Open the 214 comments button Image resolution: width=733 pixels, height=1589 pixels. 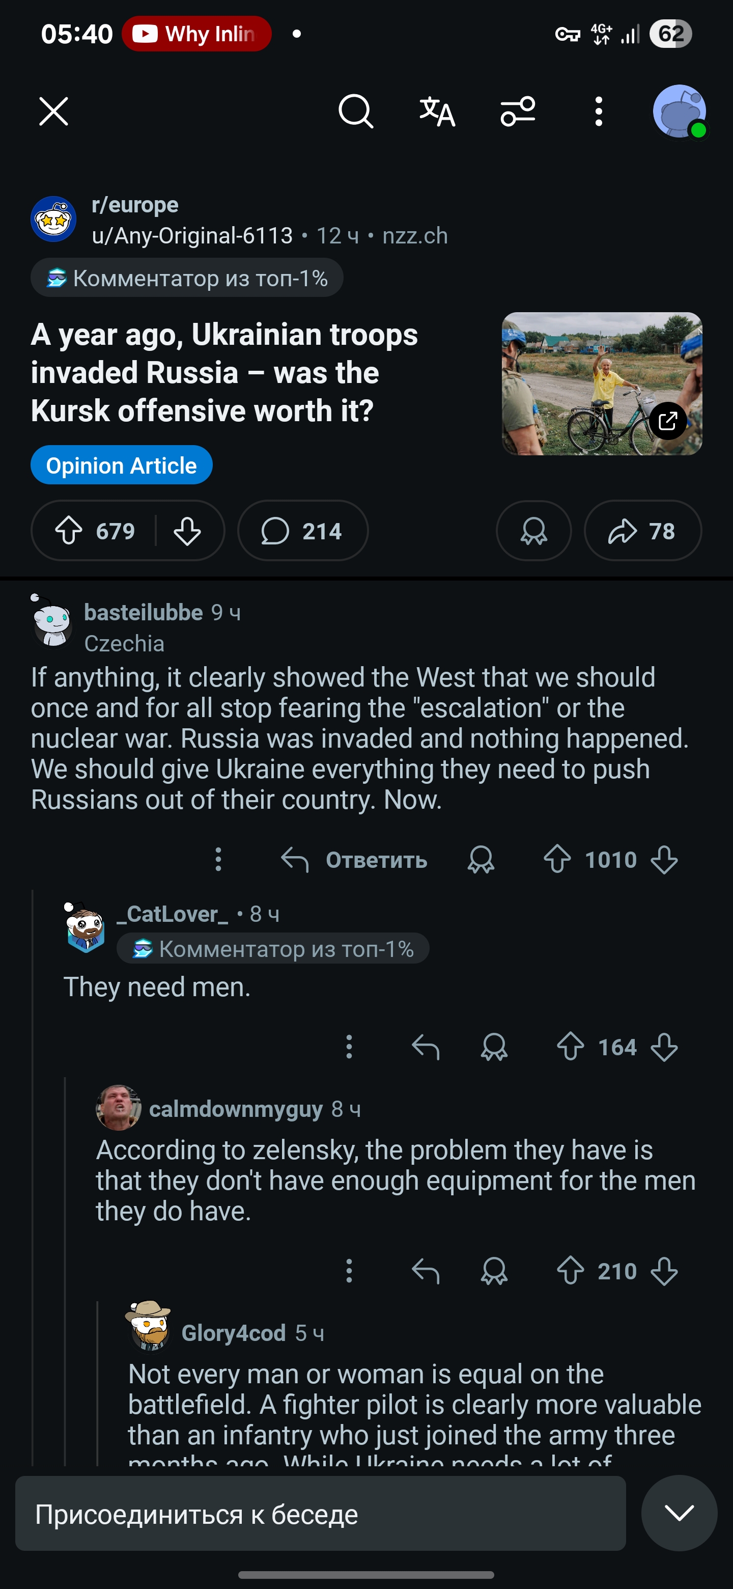(303, 531)
